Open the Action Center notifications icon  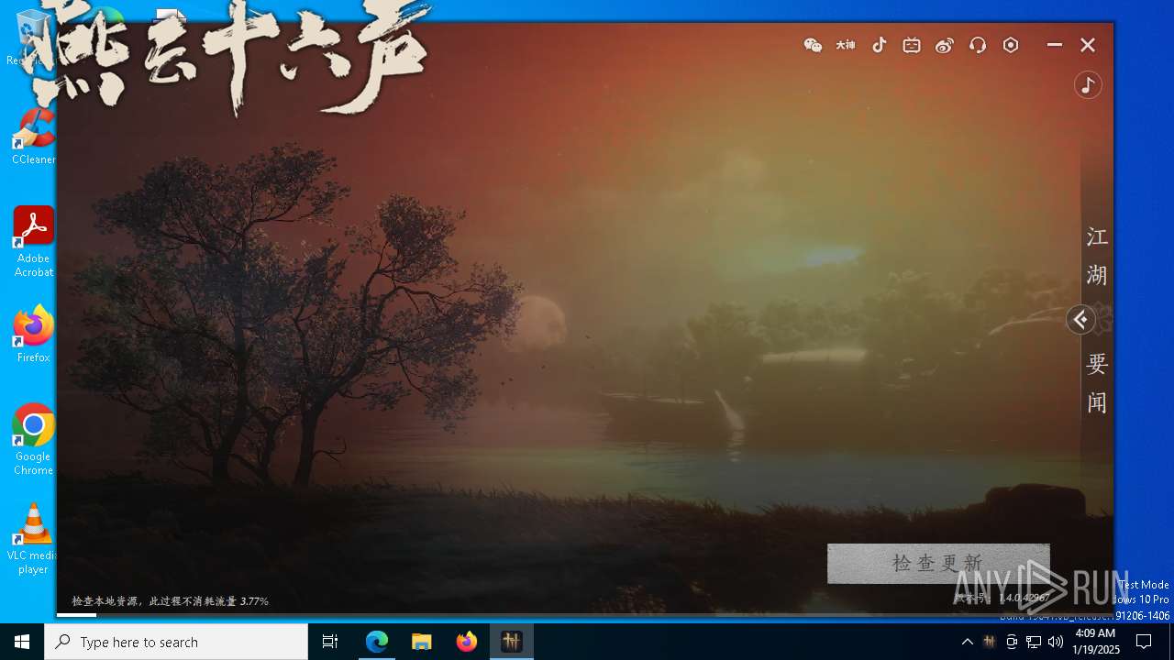point(1144,642)
